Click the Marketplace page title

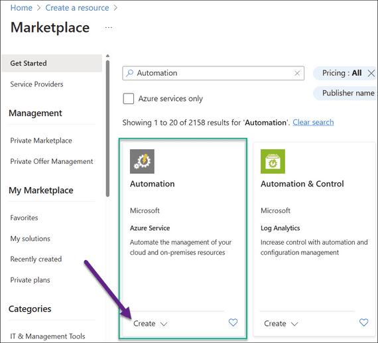pyautogui.click(x=50, y=27)
